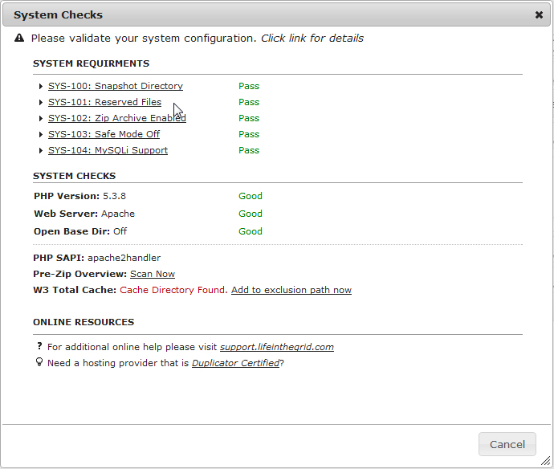This screenshot has width=554, height=469.
Task: Open SYS-102: Zip Archive Enabled link
Action: click(117, 118)
